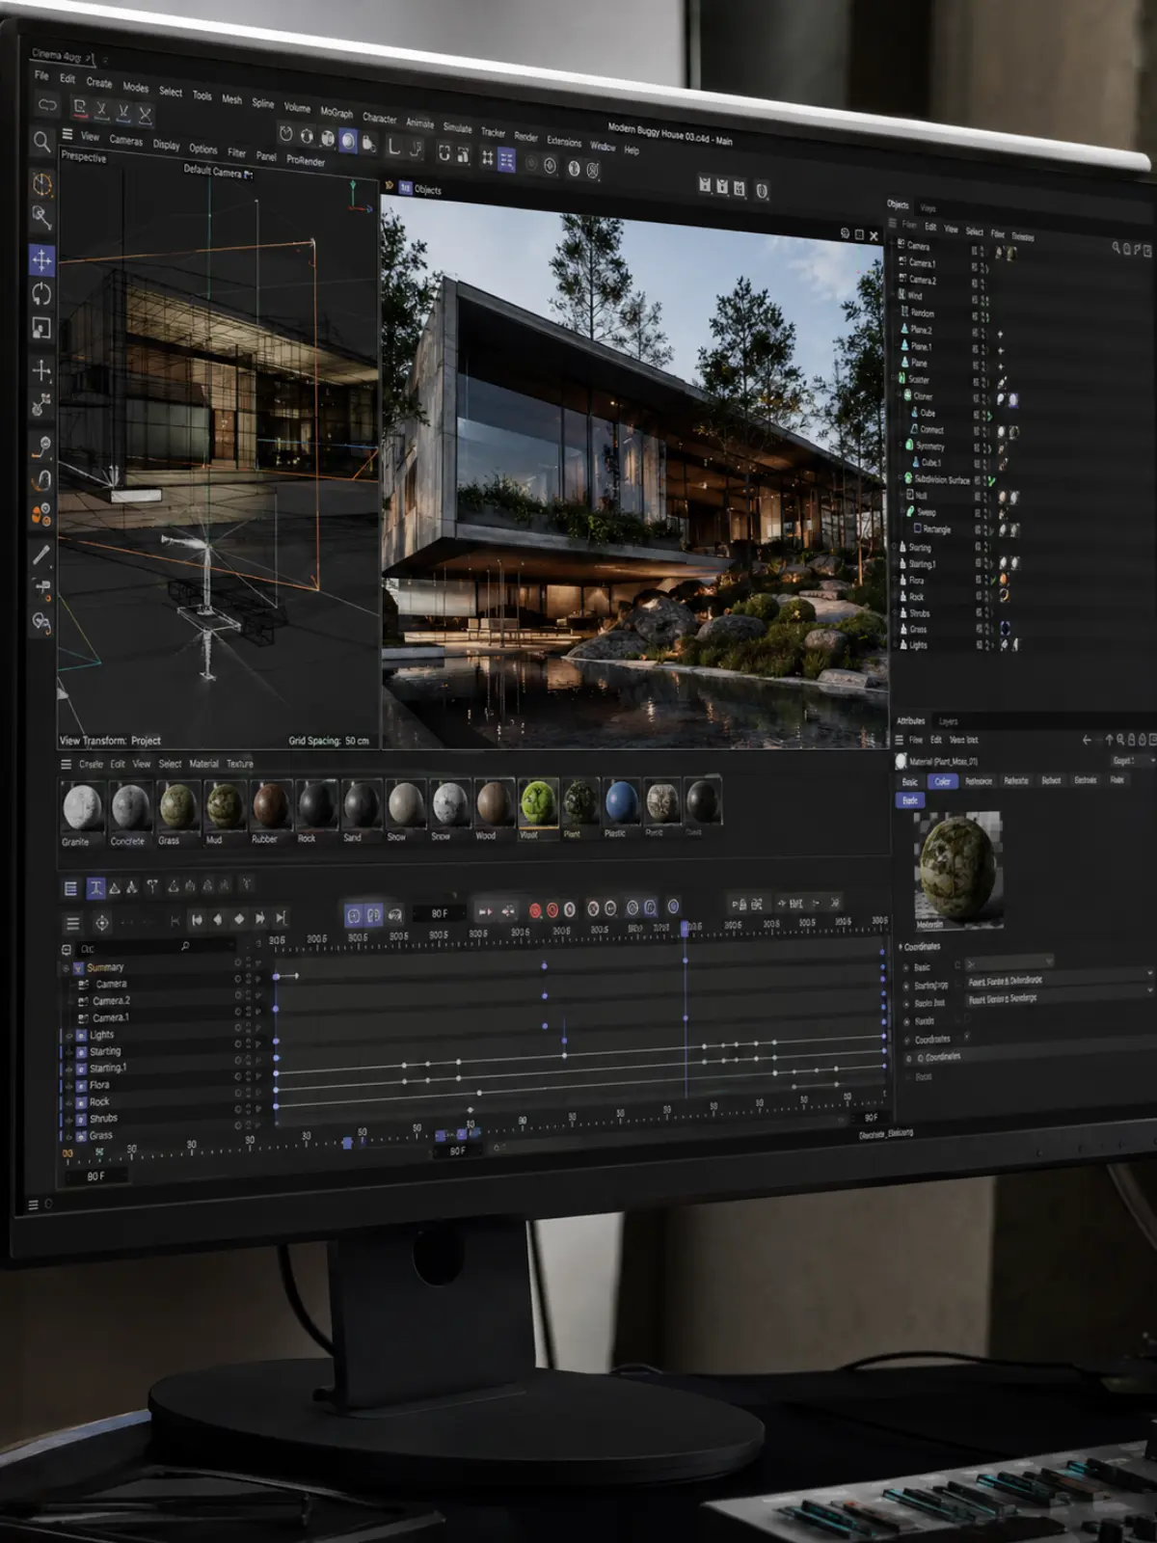Click the mossy material preview thumbnail in Attributes
The height and width of the screenshot is (1543, 1157).
tap(957, 870)
